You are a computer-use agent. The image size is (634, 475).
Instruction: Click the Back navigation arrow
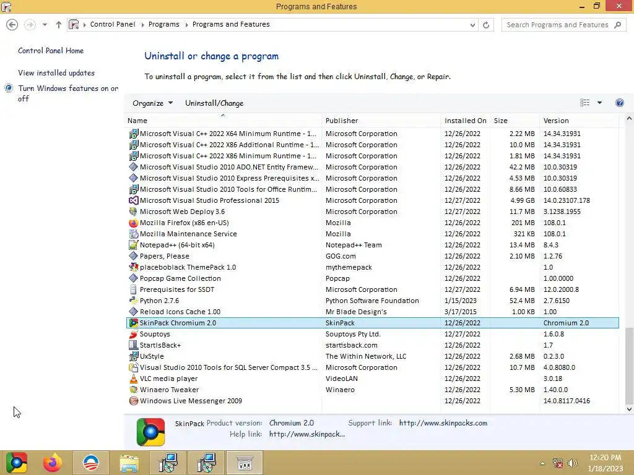(12, 25)
